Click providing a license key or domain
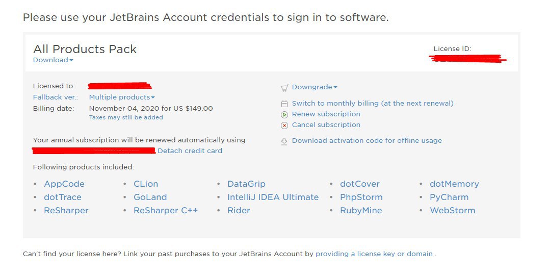This screenshot has width=547, height=275. coord(374,254)
